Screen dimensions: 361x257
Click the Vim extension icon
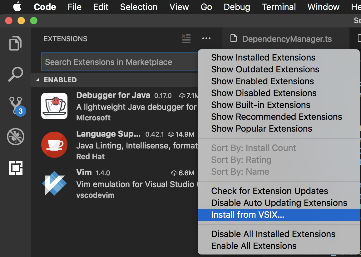(x=54, y=184)
